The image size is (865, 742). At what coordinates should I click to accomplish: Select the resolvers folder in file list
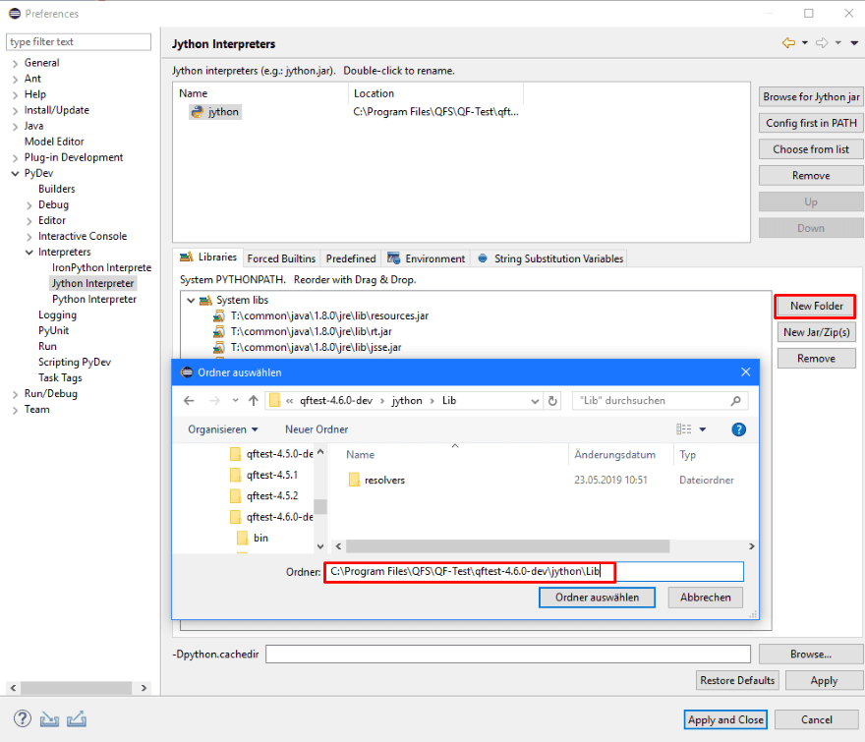pyautogui.click(x=383, y=481)
